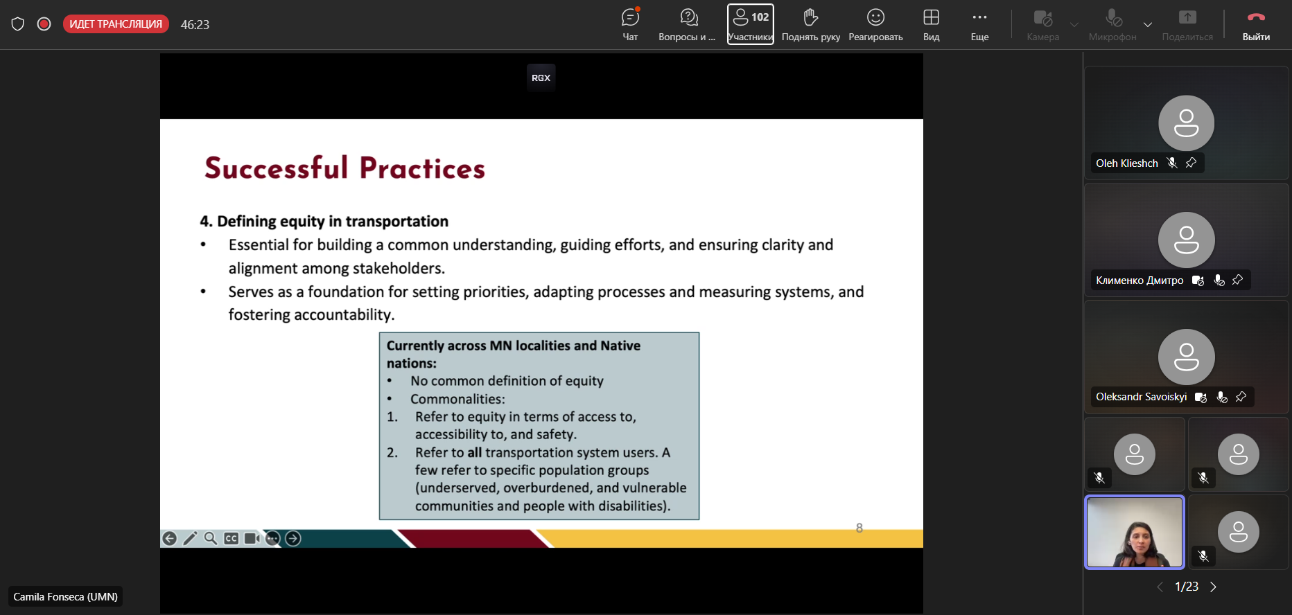This screenshot has height=615, width=1292.
Task: Toggle CC closed captions on the slide
Action: [x=232, y=539]
